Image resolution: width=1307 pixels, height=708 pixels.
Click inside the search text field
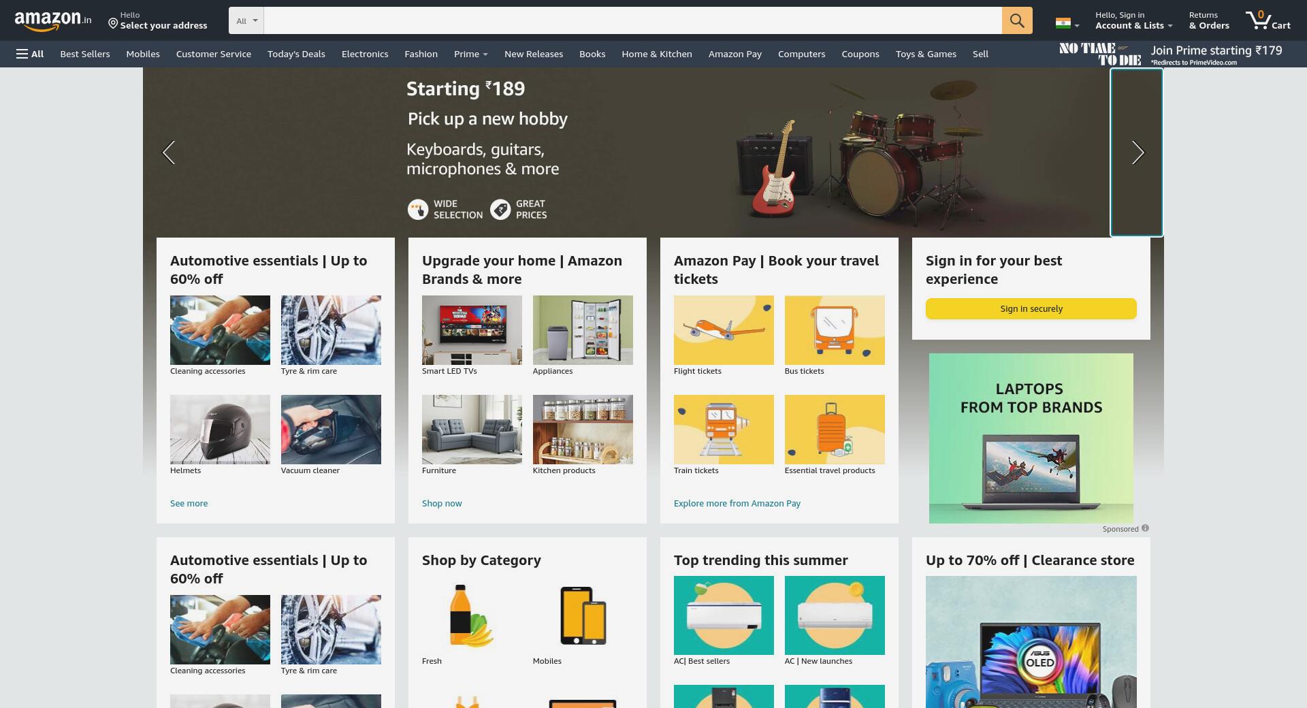tap(633, 20)
